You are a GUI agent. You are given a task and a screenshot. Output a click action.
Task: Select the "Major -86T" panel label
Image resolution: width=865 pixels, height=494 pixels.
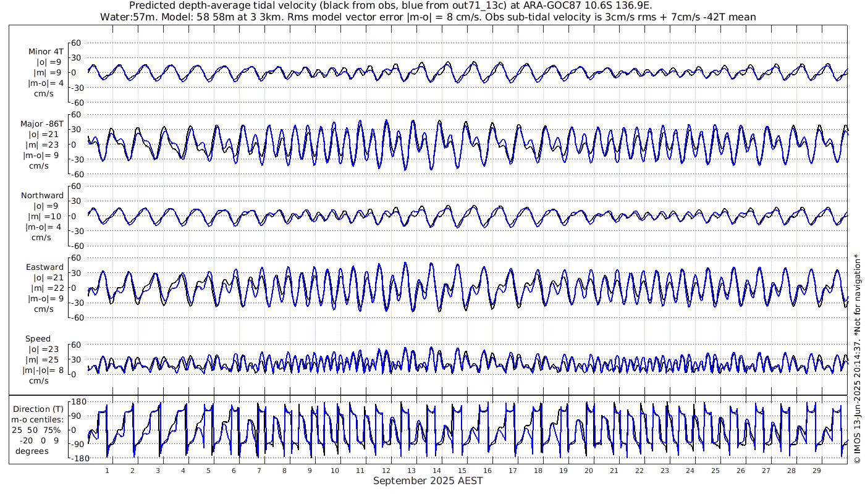tap(42, 124)
